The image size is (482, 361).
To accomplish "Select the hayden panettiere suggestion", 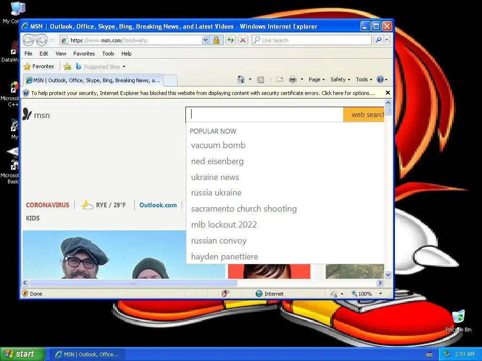I will tap(225, 257).
